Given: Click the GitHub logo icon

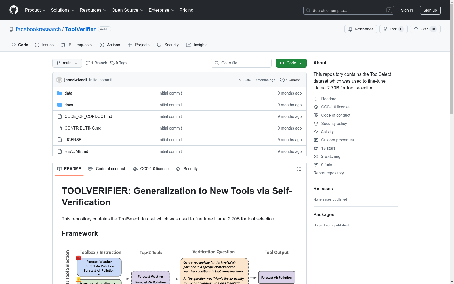Looking at the screenshot, I should coord(14,10).
